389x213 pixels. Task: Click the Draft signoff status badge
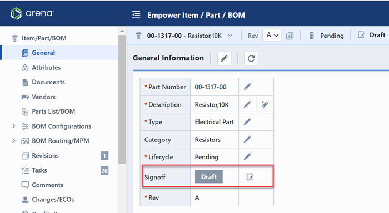pyautogui.click(x=208, y=177)
